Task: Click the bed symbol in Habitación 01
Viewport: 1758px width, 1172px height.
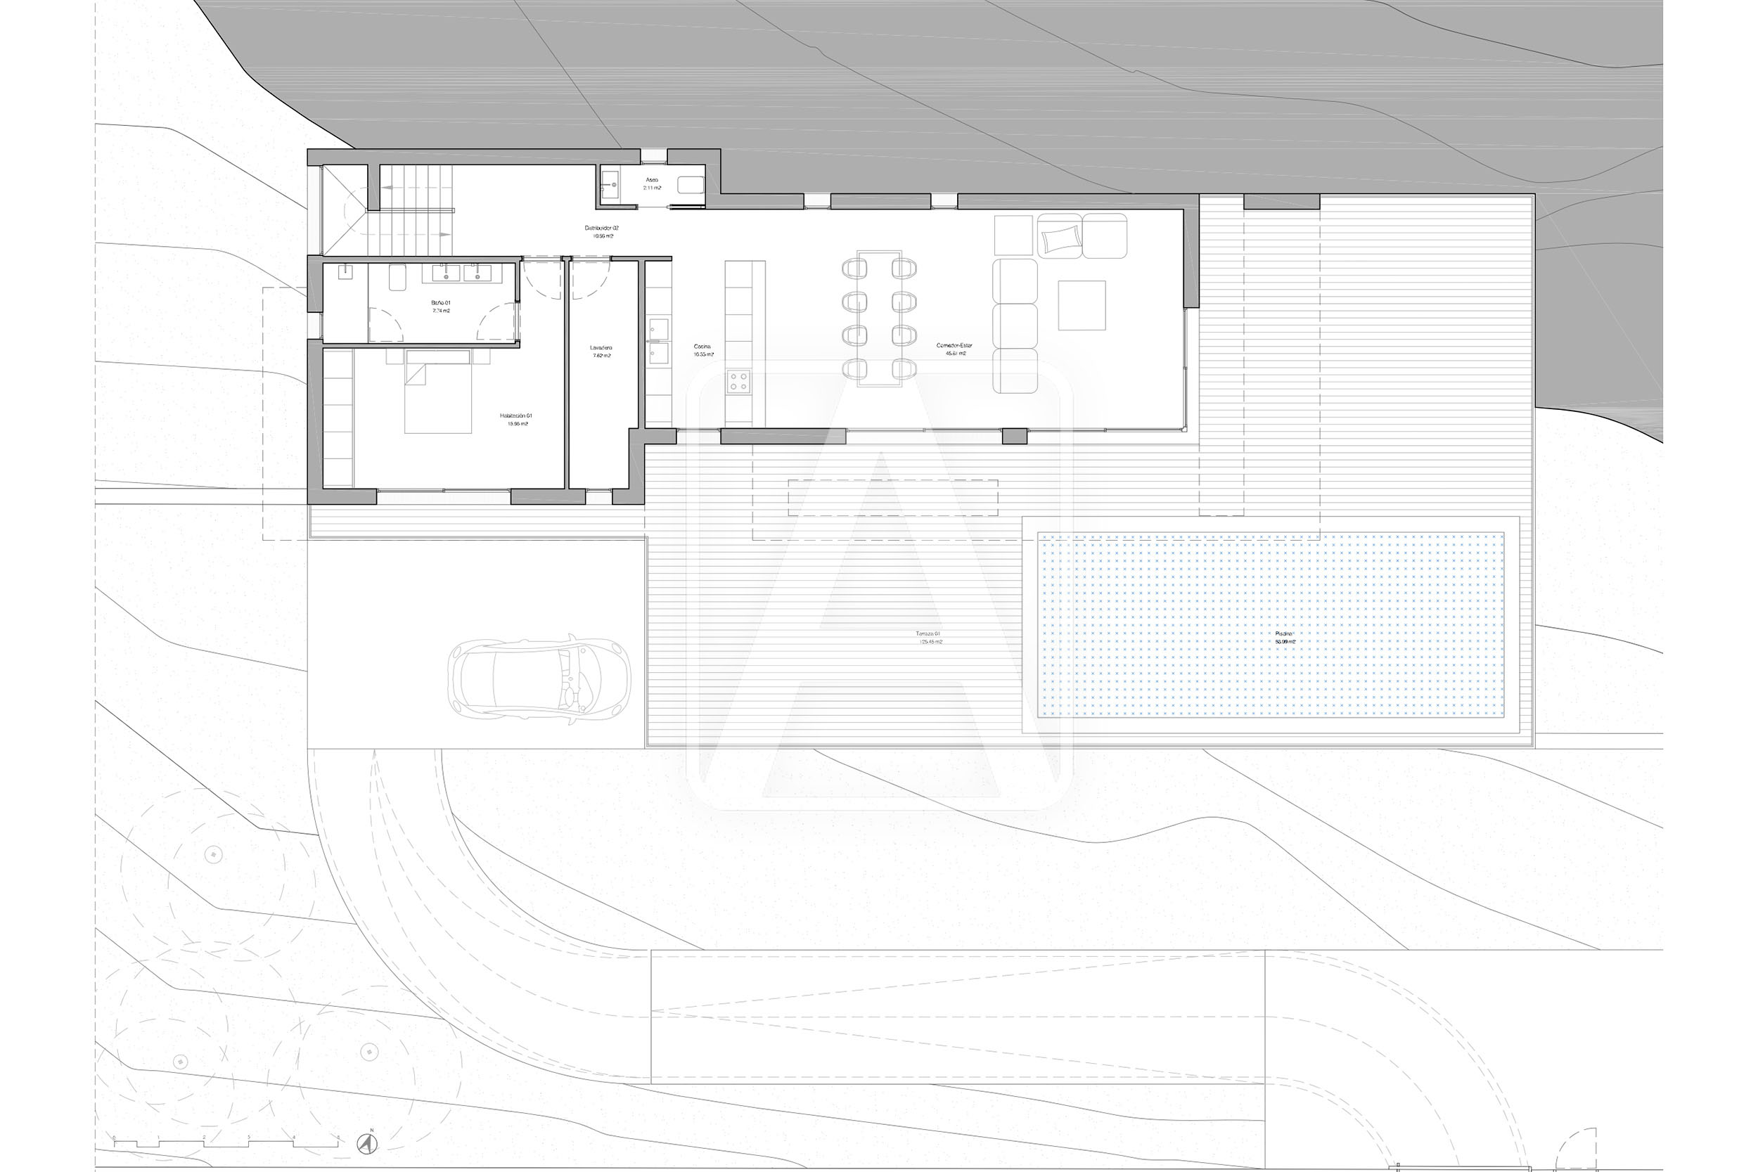Action: pos(438,392)
